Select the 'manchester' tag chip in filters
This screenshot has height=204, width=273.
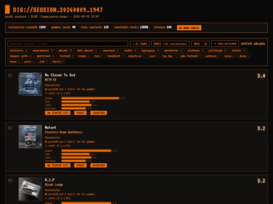coord(173,50)
